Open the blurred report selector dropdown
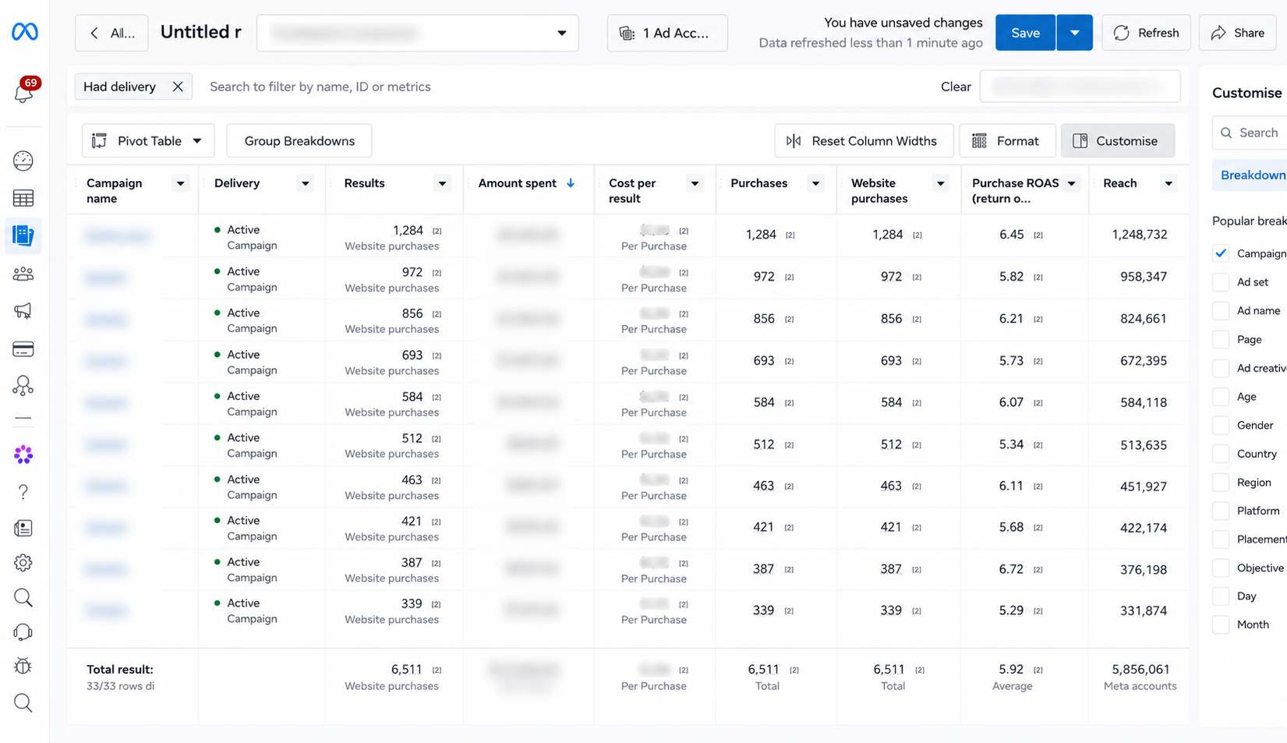 pyautogui.click(x=418, y=33)
